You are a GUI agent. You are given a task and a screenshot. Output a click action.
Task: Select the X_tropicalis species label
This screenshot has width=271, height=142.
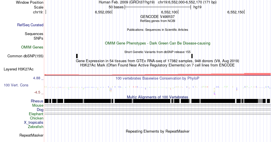[34, 123]
